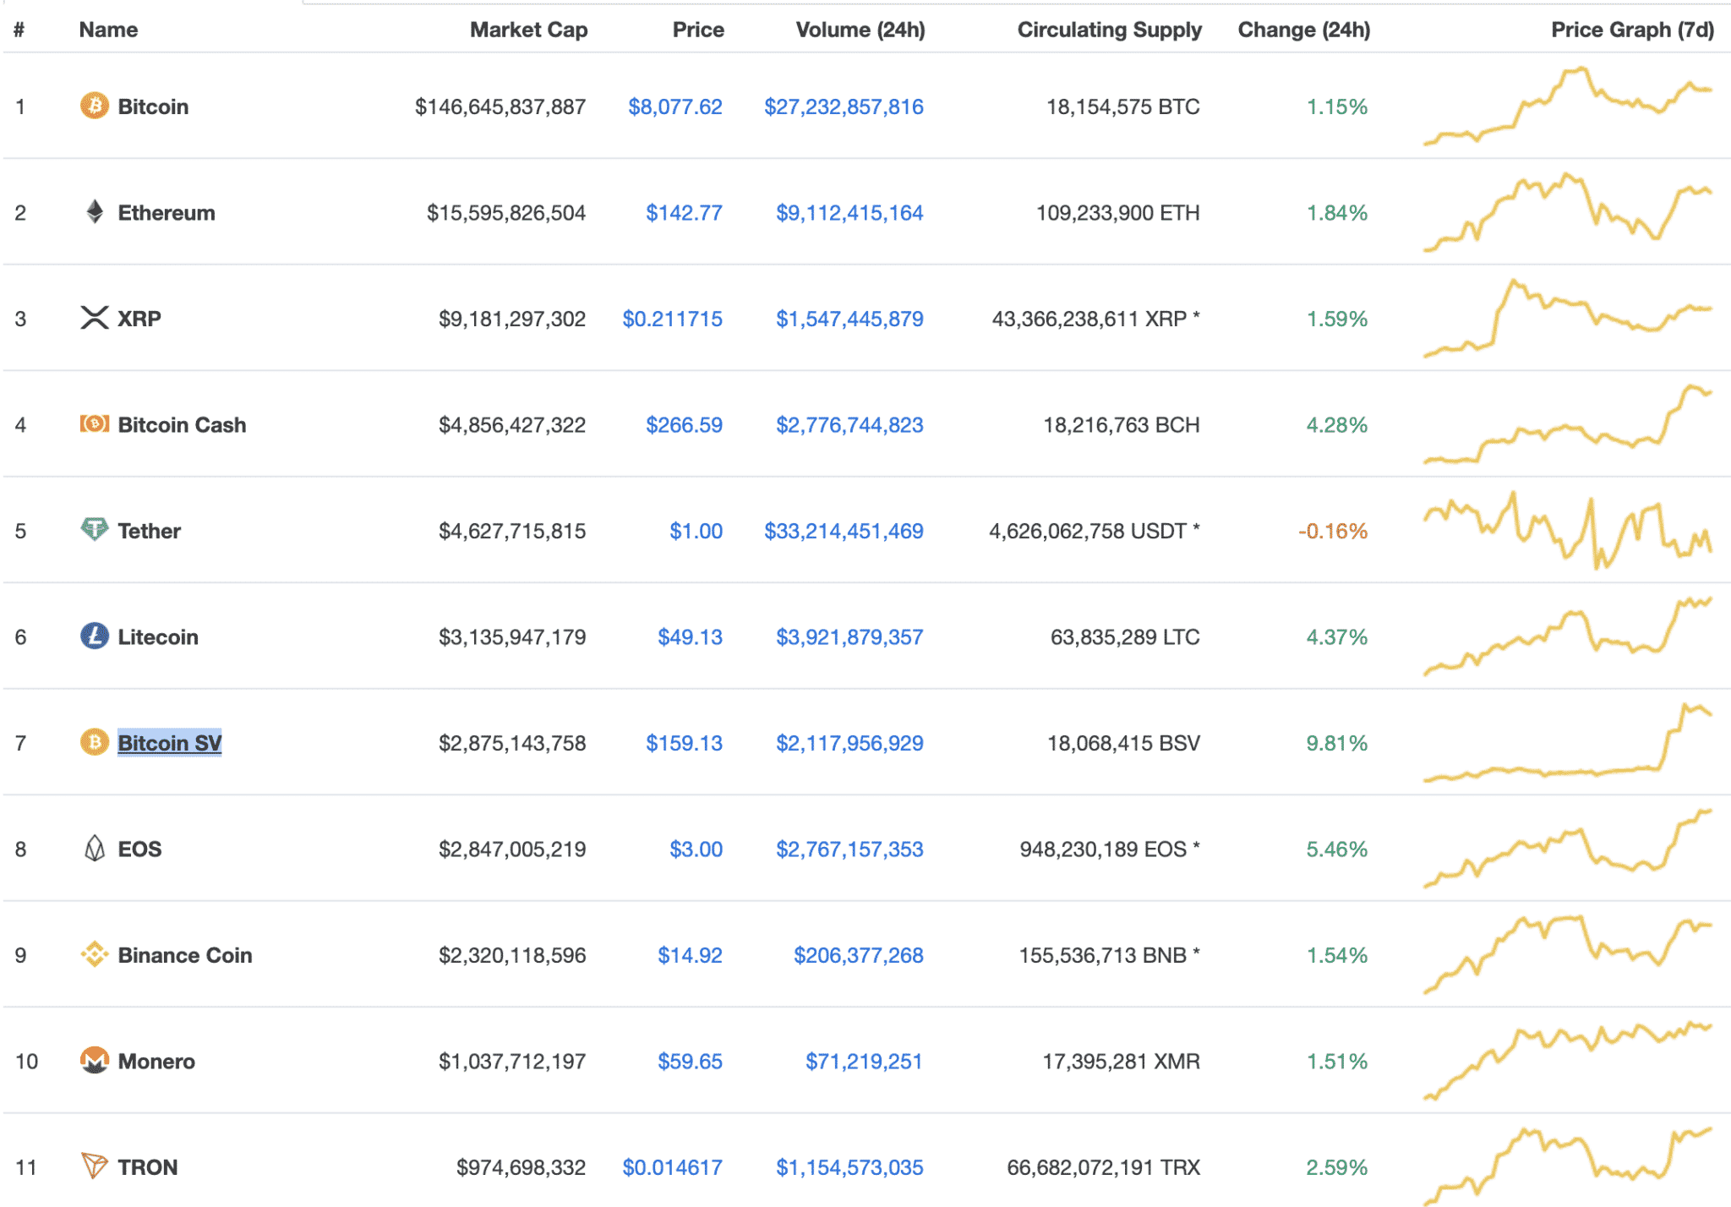Click Bitcoin Cash price $266.59

(x=684, y=424)
